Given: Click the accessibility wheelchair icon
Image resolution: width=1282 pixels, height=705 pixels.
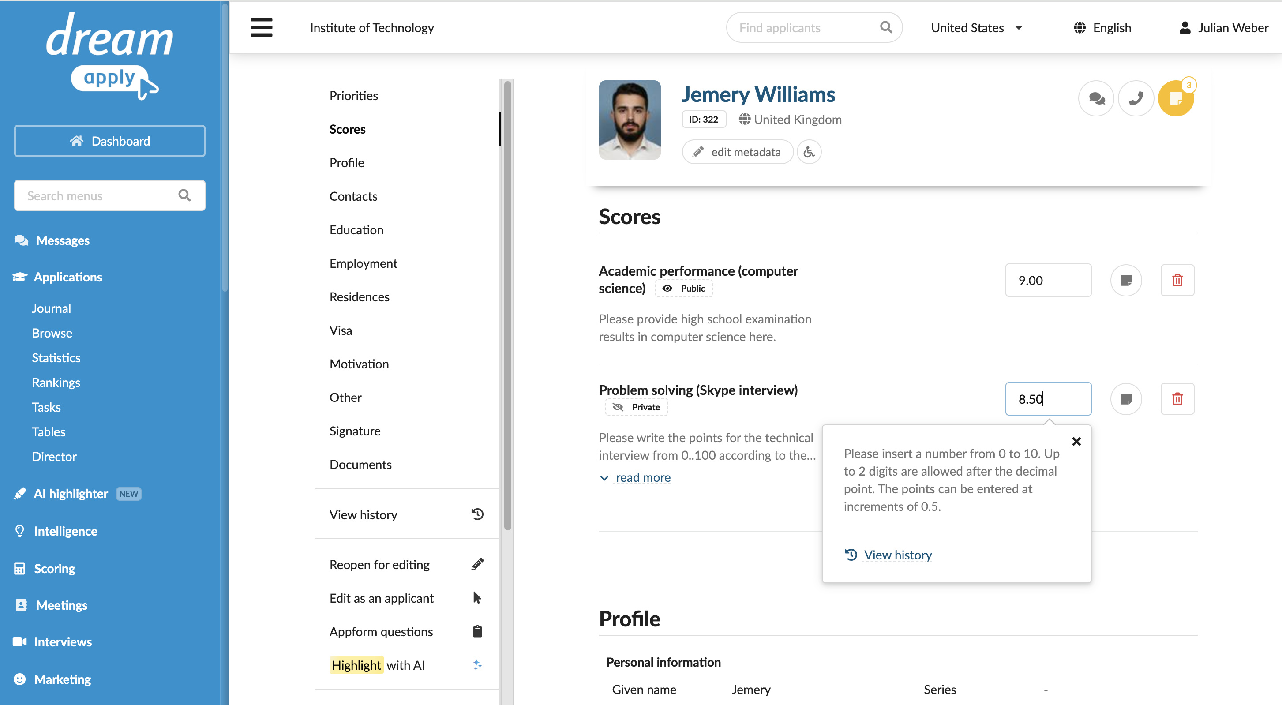Looking at the screenshot, I should point(809,152).
